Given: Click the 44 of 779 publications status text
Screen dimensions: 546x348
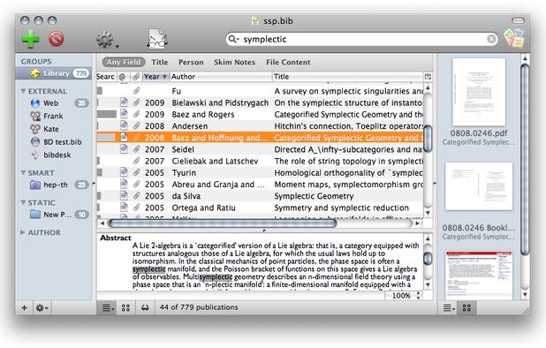Looking at the screenshot, I should pyautogui.click(x=199, y=307).
